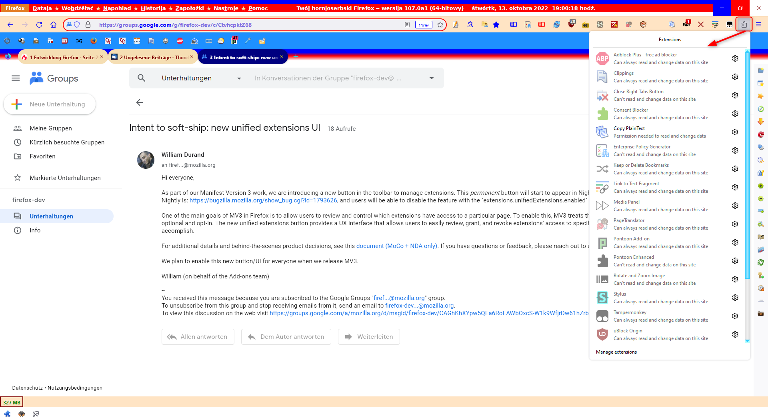Open settings gear for Adblock Plus extension
Viewport: 768px width, 420px height.
coord(735,58)
